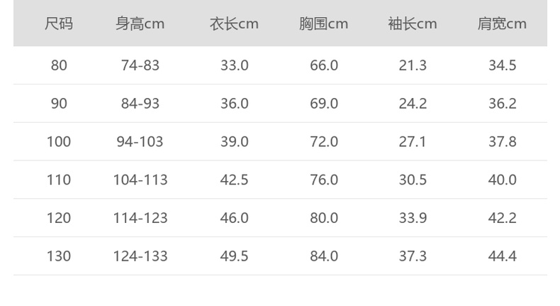560x306 pixels.
Task: Select the 胸围cm header cell
Action: click(x=323, y=24)
